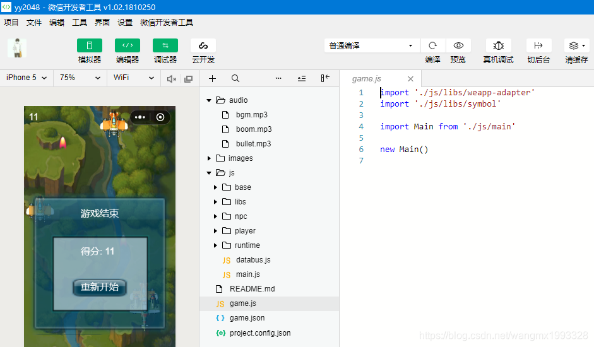Viewport: 594px width, 347px height.
Task: Open cloud development (云开发)
Action: click(x=203, y=46)
